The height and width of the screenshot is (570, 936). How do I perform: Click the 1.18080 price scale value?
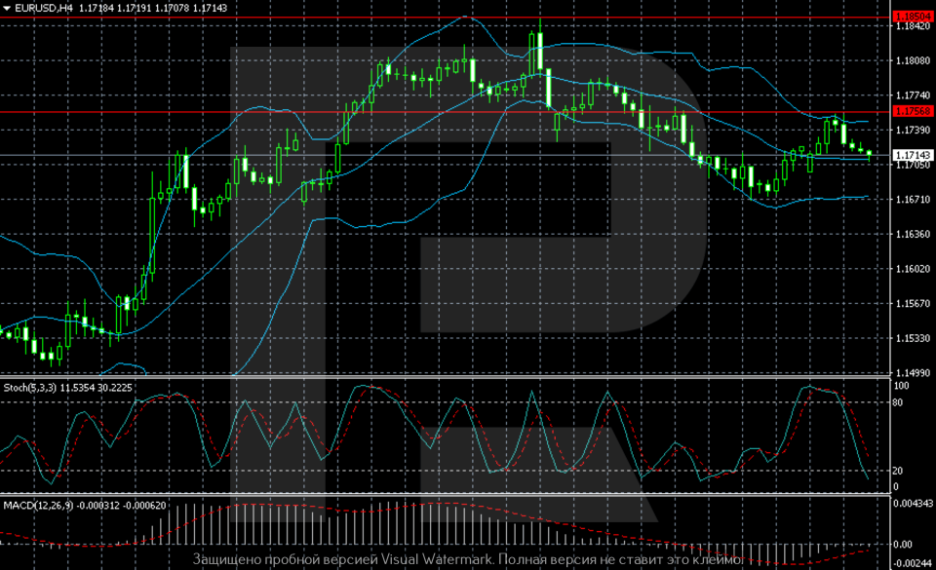pyautogui.click(x=913, y=60)
